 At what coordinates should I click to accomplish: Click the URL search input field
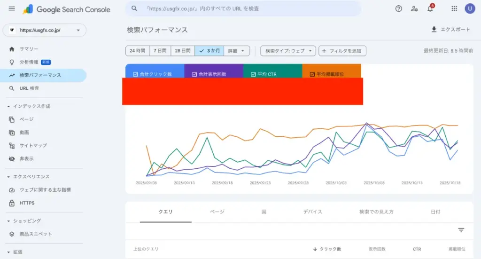(x=244, y=8)
